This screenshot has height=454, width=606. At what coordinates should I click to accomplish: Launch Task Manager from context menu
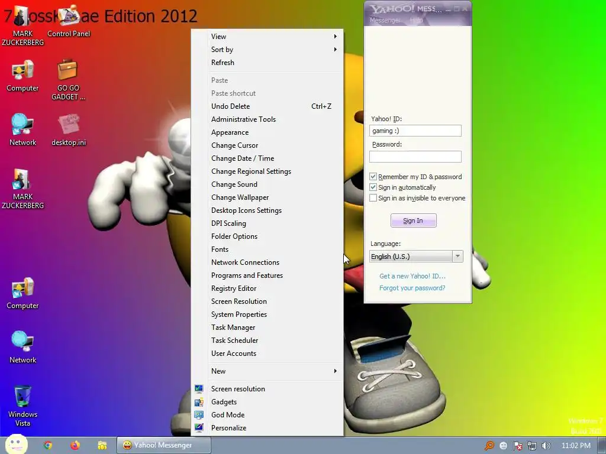pos(267,327)
